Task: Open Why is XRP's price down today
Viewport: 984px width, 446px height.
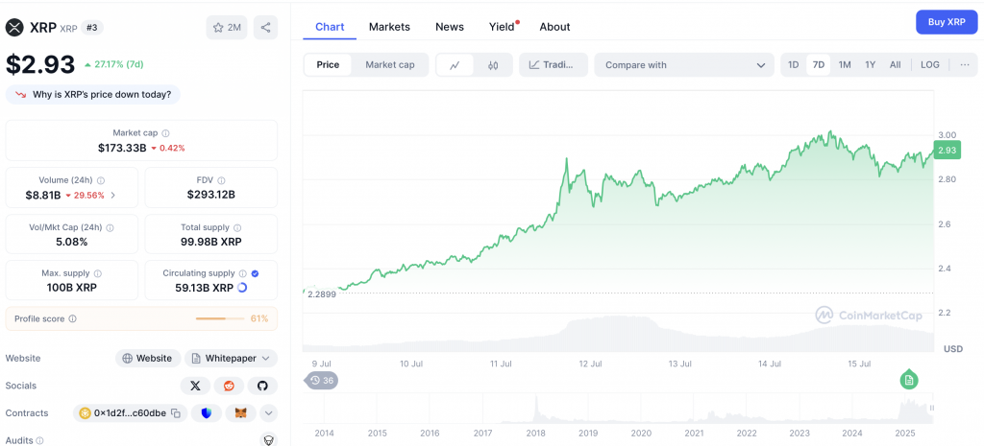Action: [93, 95]
